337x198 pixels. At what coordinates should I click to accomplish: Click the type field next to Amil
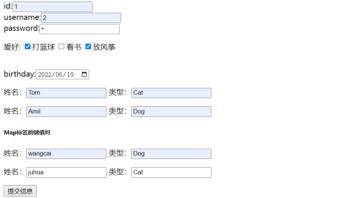coord(171,112)
